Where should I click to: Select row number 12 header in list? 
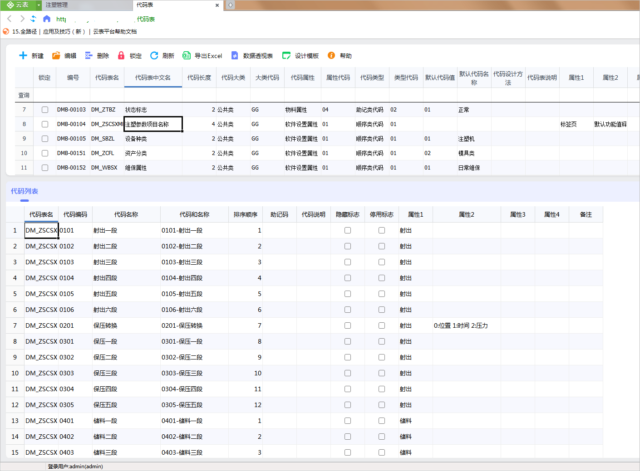[x=15, y=405]
